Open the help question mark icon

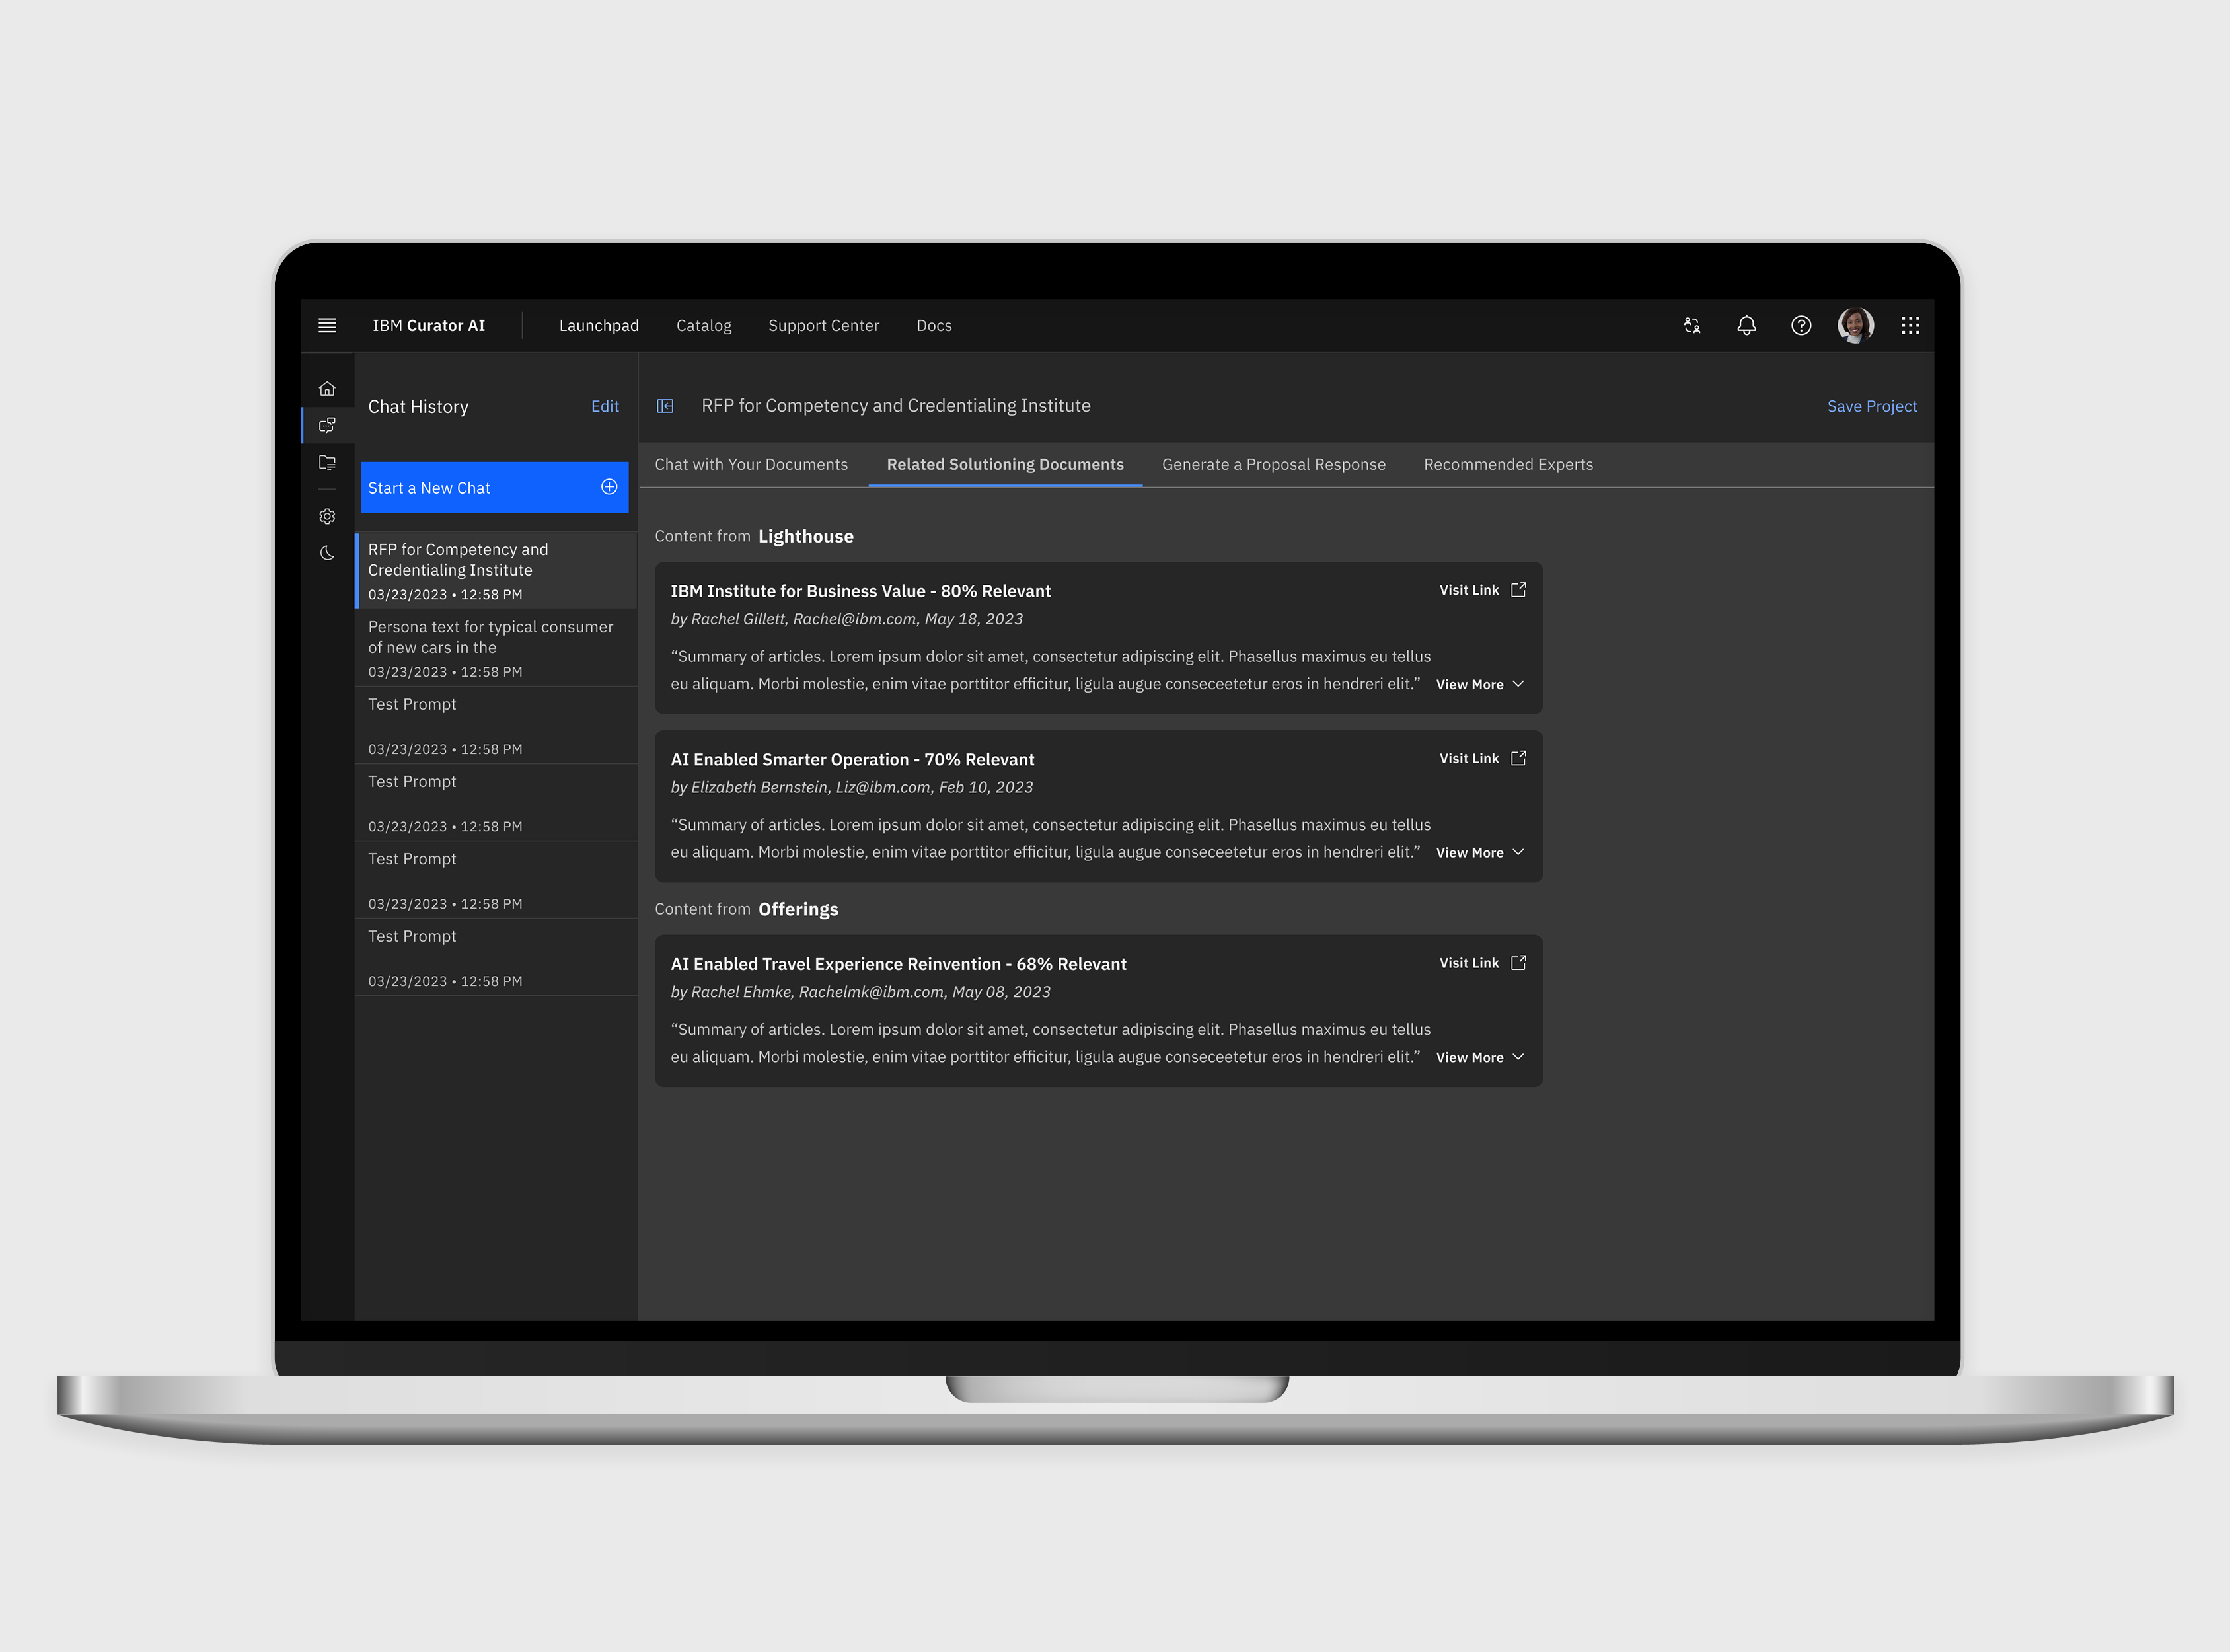click(1800, 325)
